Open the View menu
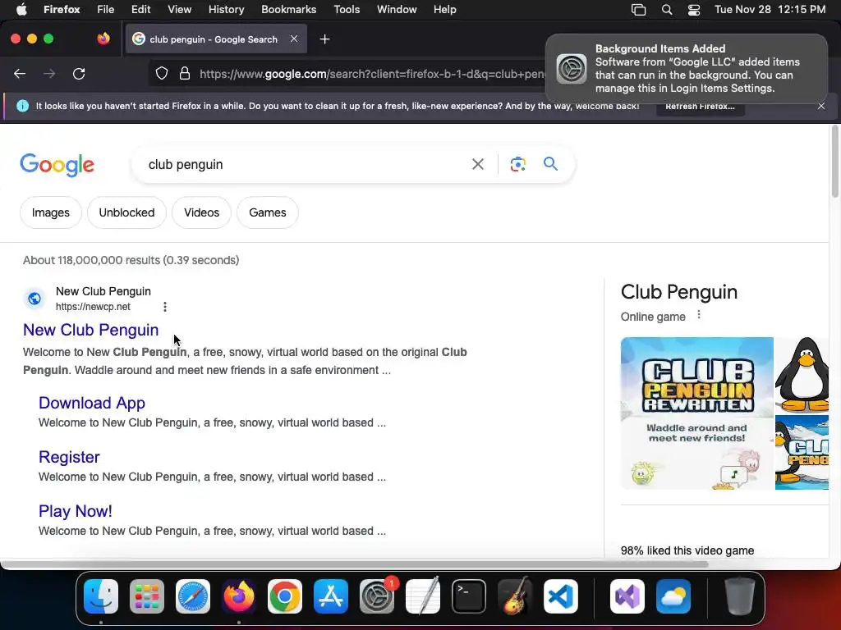 pos(180,9)
